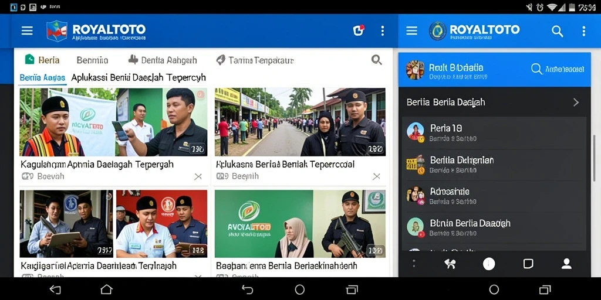Dismiss the 'Kplukasna Beriaa' news card

[376, 176]
